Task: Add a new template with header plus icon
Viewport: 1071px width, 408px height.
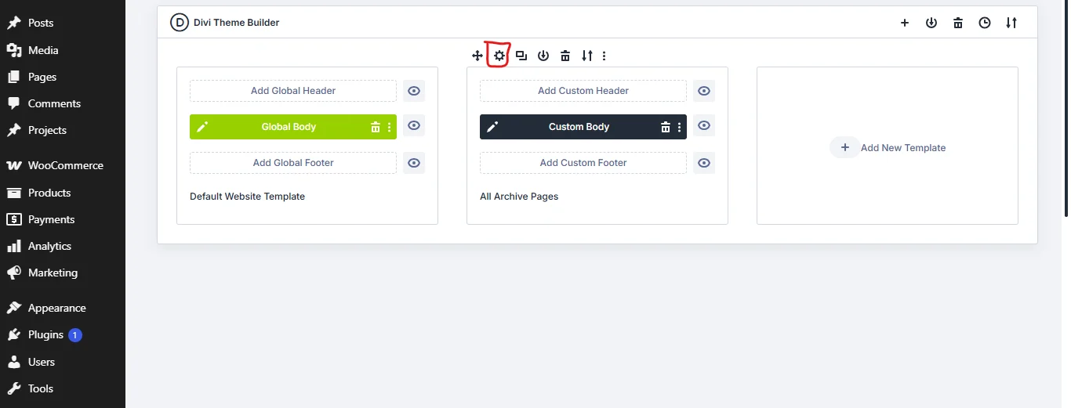Action: (x=905, y=23)
